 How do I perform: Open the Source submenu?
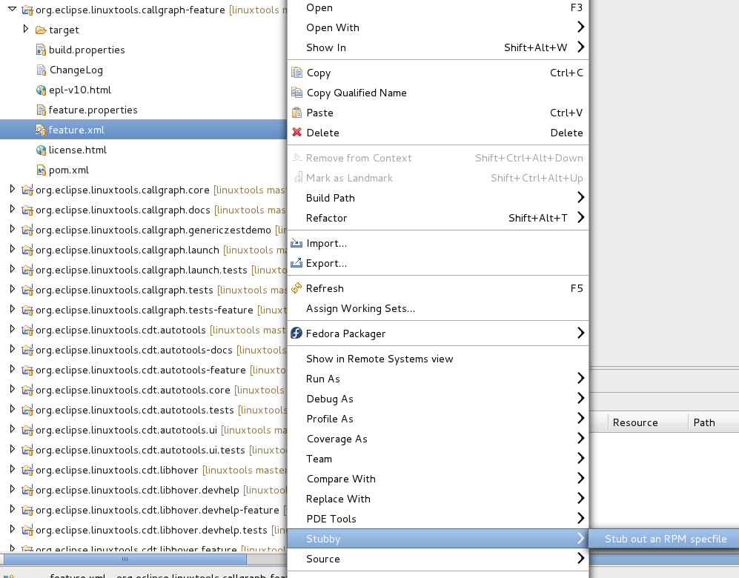438,559
